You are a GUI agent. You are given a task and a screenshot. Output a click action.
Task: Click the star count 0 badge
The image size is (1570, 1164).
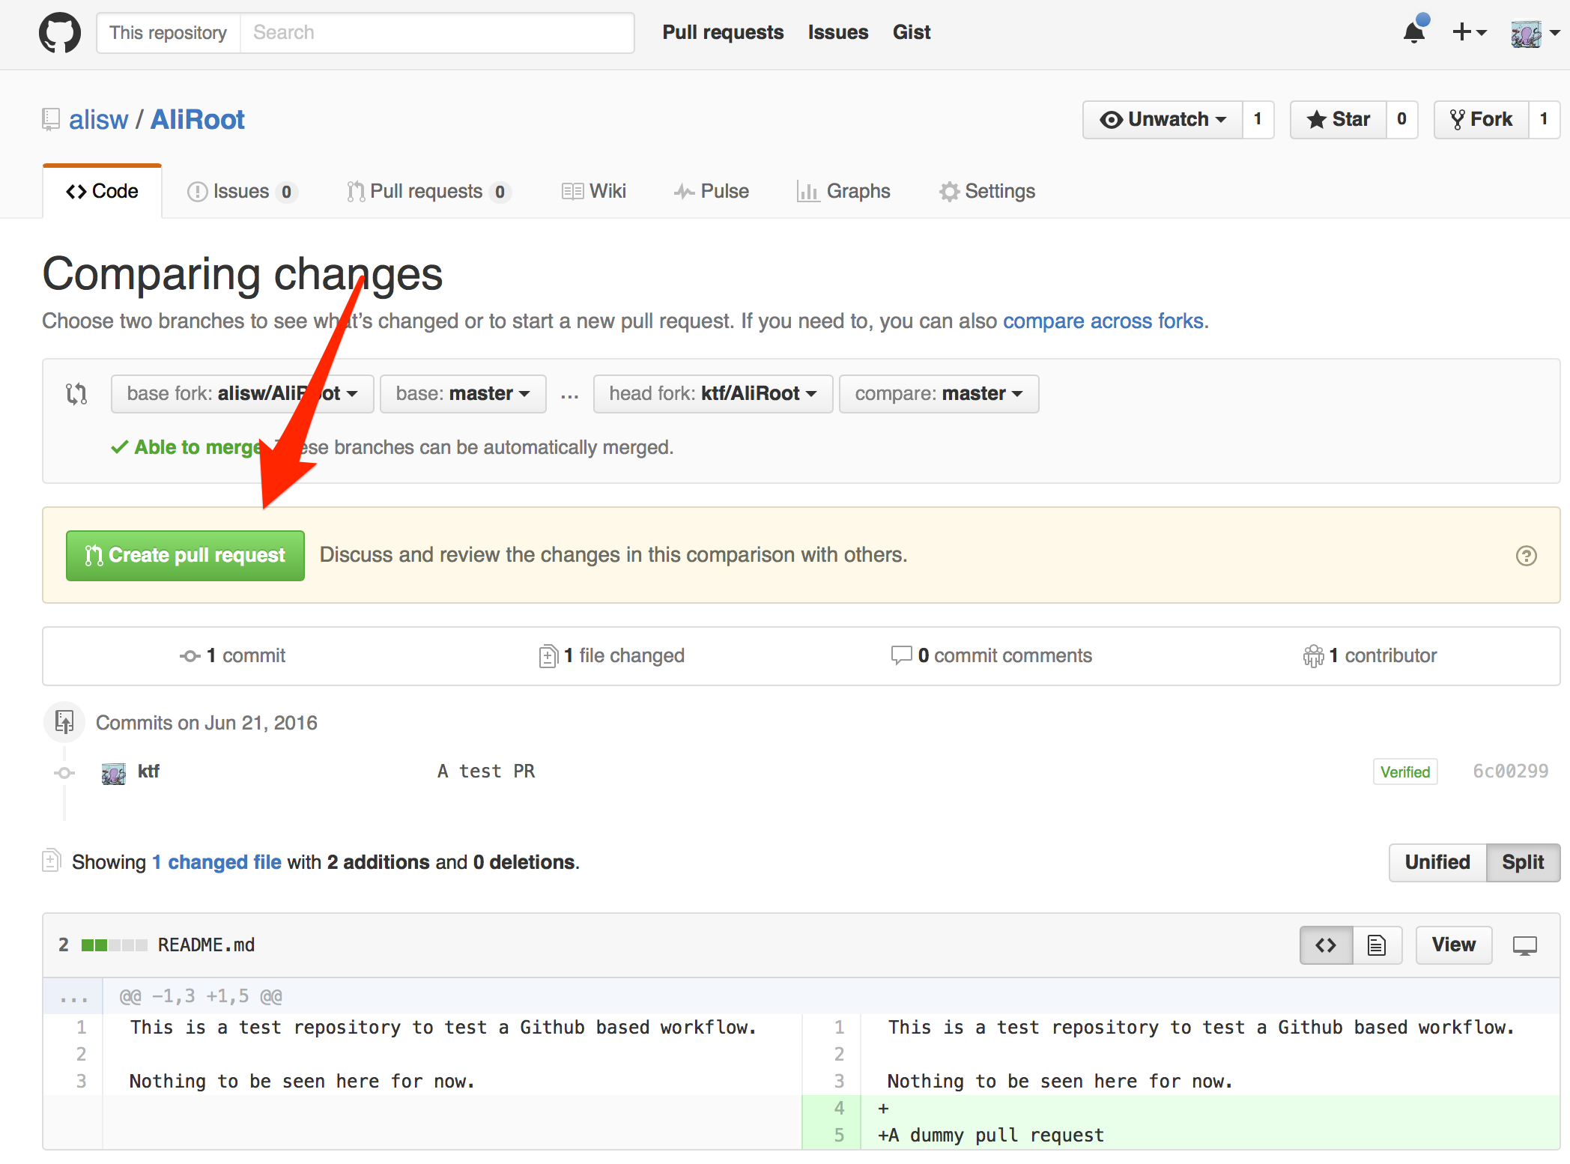click(x=1401, y=119)
